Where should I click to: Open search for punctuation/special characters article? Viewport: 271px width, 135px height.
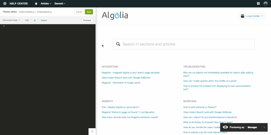[x=210, y=117]
